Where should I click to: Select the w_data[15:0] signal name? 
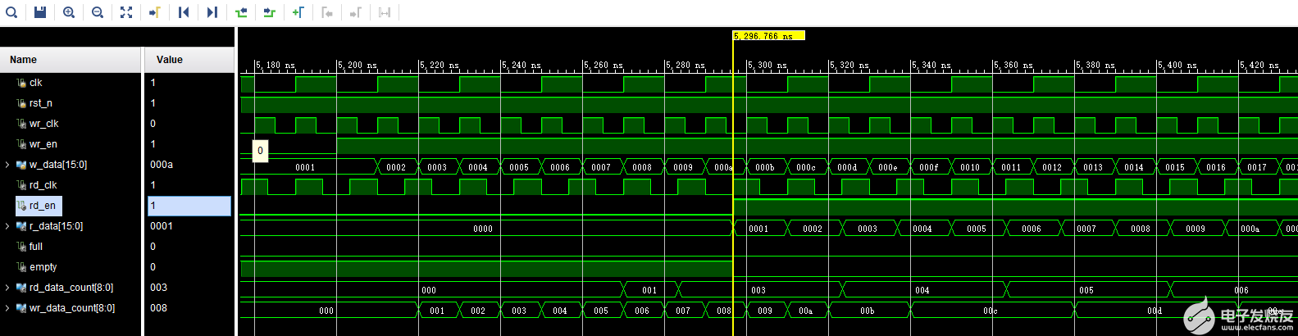[58, 165]
